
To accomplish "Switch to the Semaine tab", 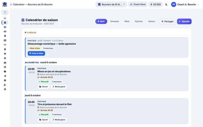I will [115, 21].
